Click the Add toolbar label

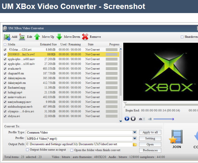pos(14,37)
